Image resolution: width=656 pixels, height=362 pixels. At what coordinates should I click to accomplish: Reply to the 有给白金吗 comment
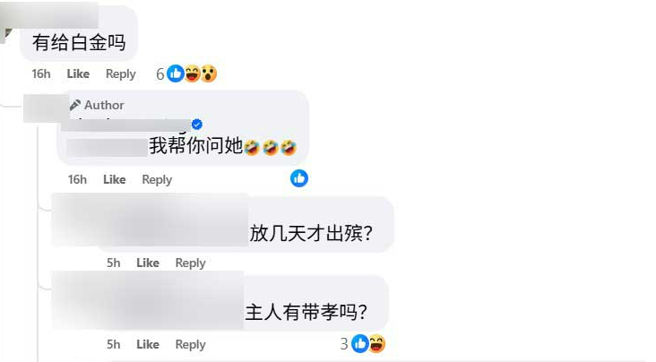click(121, 73)
